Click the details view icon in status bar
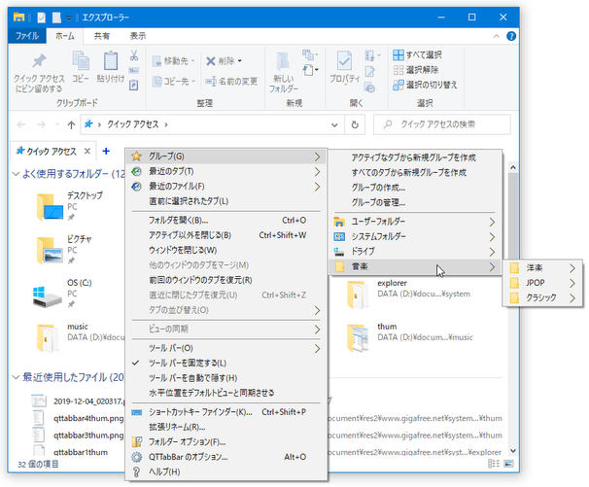This screenshot has width=589, height=487. tap(494, 464)
